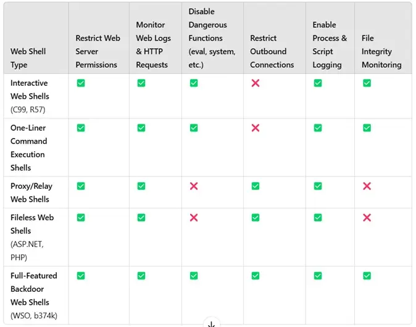Image resolution: width=416 pixels, height=327 pixels.
Task: Select the Fileless Web Shells row label
Action: pyautogui.click(x=32, y=238)
